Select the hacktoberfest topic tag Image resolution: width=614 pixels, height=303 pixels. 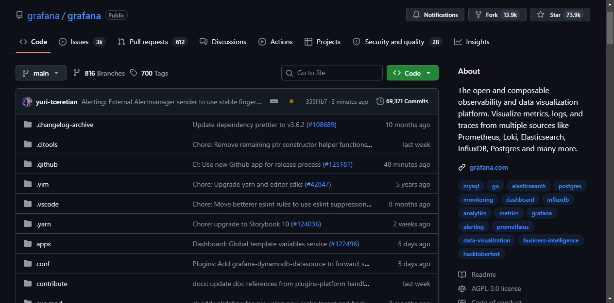point(481,254)
